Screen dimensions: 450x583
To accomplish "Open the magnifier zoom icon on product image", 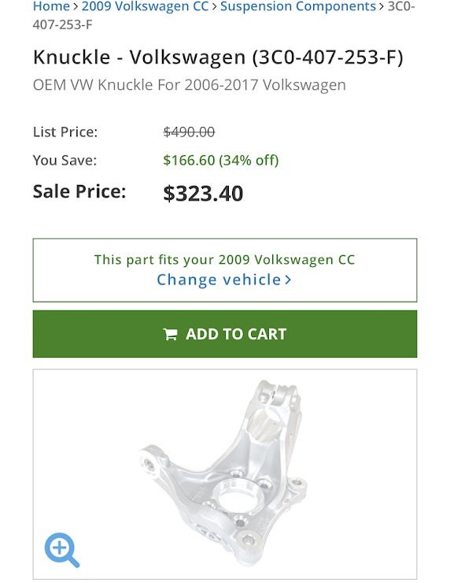I will 62,550.
